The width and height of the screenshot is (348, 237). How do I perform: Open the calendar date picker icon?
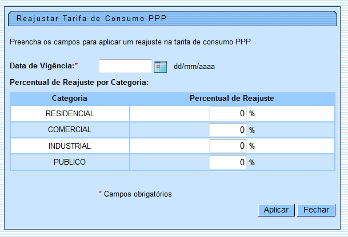161,67
